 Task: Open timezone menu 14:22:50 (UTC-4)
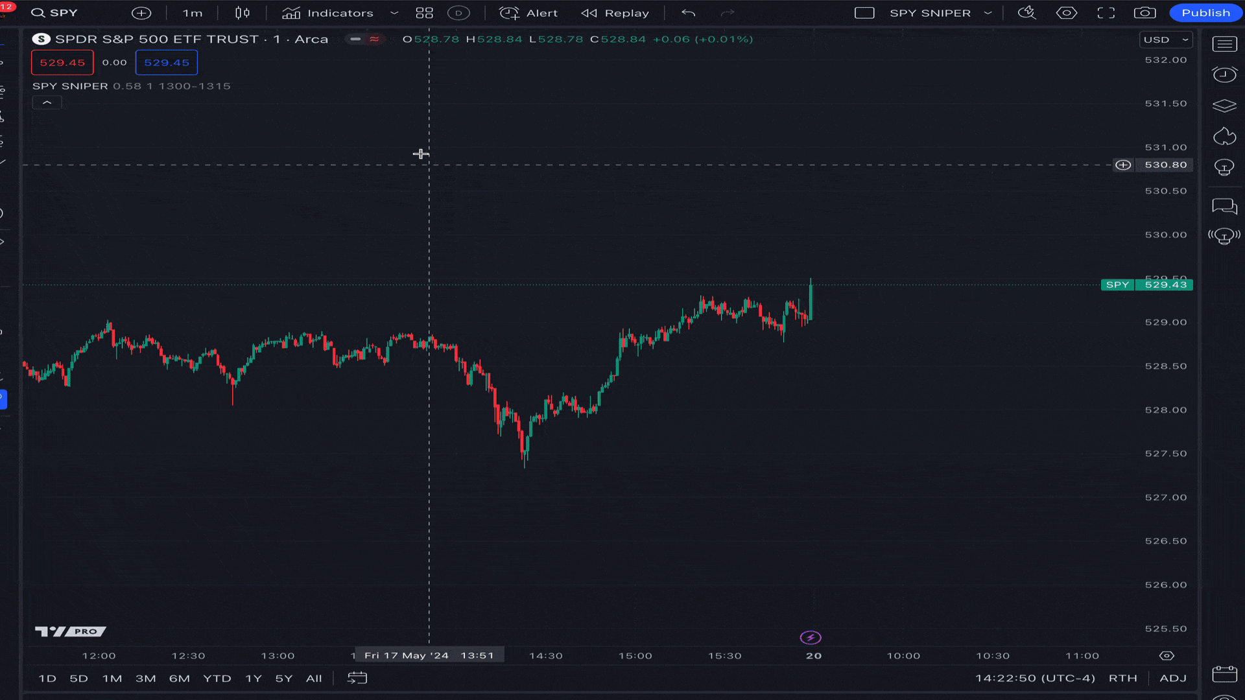(x=1035, y=679)
